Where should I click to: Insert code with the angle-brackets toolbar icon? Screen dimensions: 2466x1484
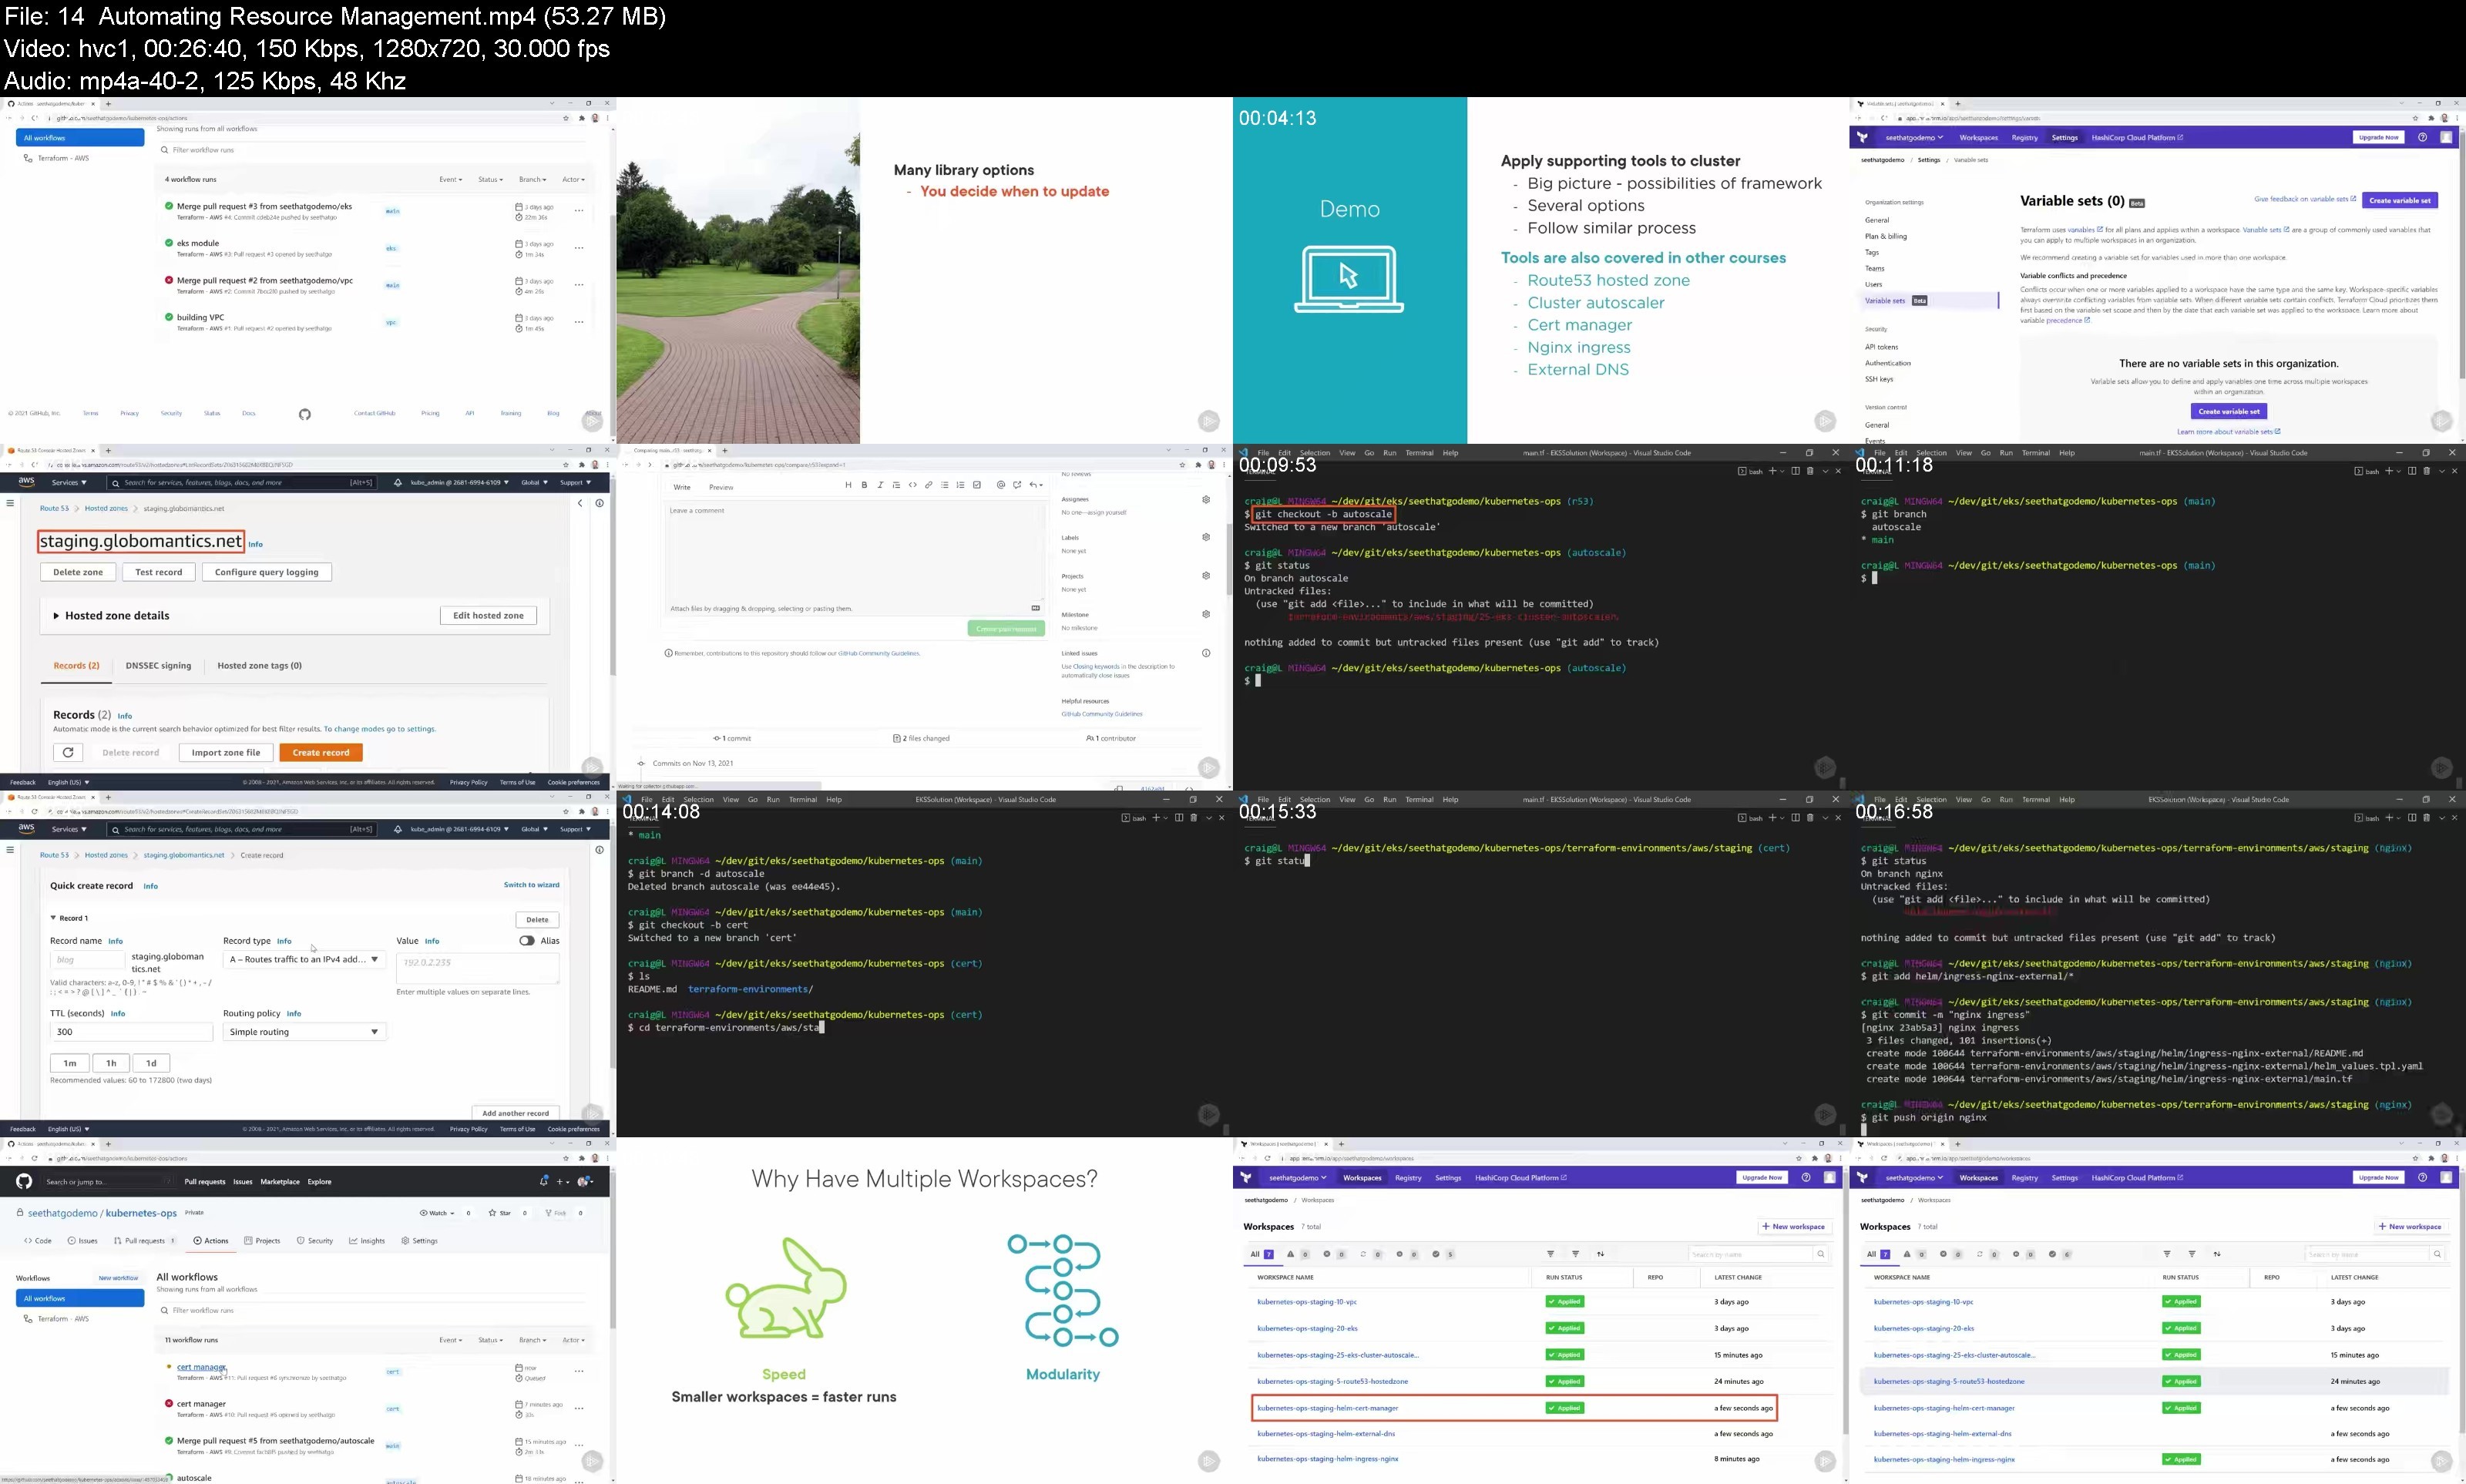pos(912,485)
